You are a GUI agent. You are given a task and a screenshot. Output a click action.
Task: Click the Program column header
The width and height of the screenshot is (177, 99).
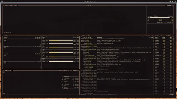89,37
